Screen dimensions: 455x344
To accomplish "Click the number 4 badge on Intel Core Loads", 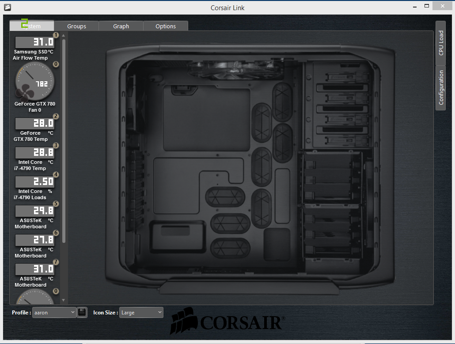I will [56, 174].
